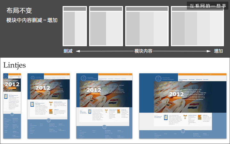Click the 删减 label at the axis's left end
Viewport: 230px width, 144px height.
tap(68, 51)
